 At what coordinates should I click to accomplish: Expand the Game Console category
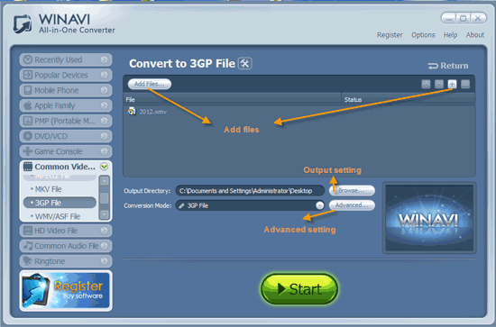point(104,151)
